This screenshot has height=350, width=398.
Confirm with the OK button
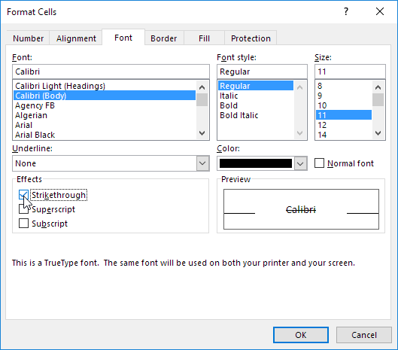301,335
